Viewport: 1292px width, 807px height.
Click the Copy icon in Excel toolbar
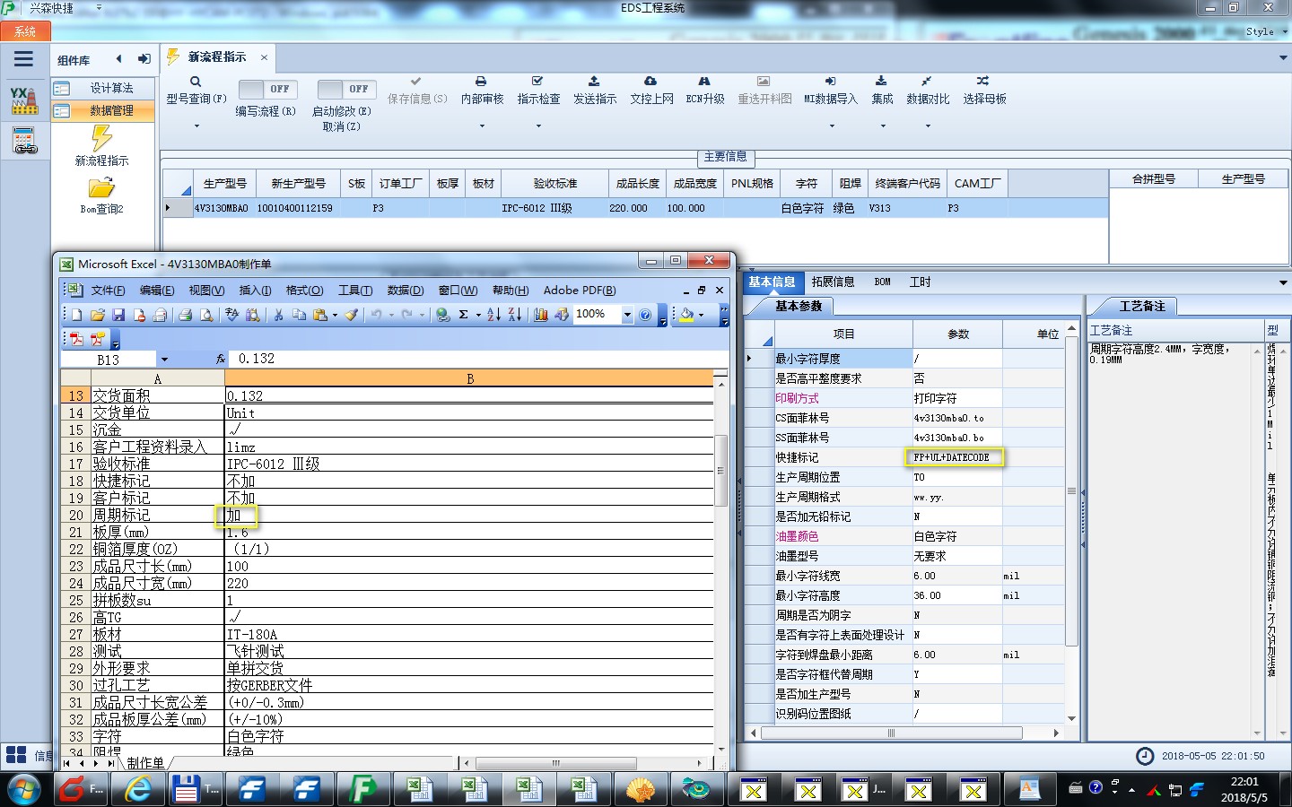[x=299, y=315]
